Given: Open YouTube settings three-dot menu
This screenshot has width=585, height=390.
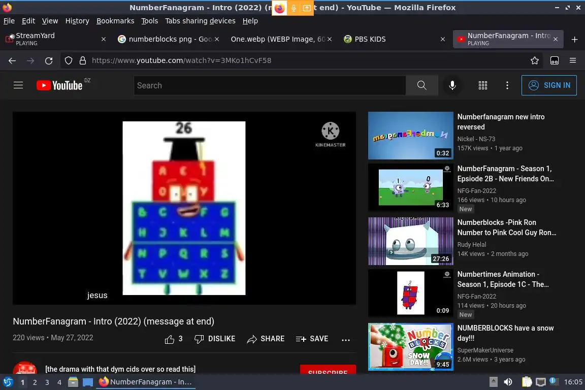Looking at the screenshot, I should [507, 85].
